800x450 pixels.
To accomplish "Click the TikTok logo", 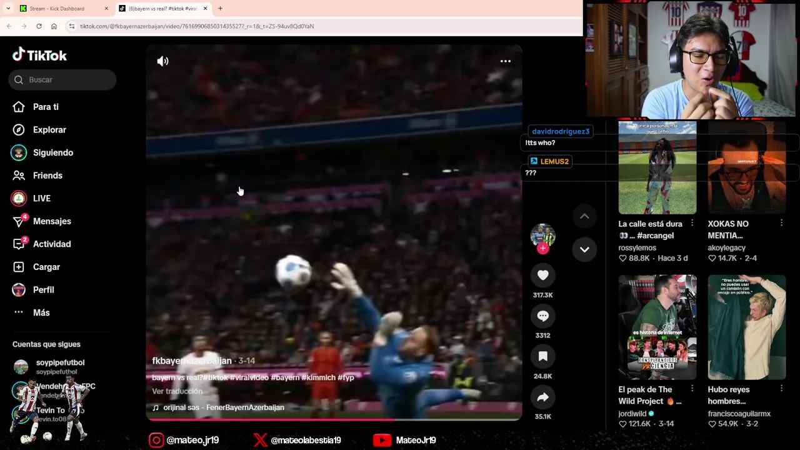I will click(39, 55).
